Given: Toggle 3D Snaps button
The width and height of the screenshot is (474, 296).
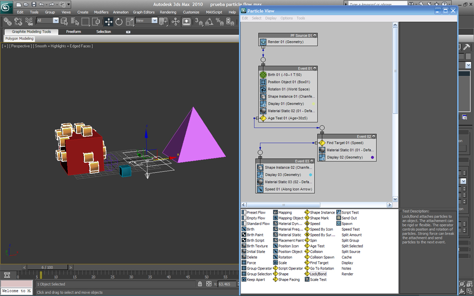Looking at the screenshot, I should click(199, 21).
